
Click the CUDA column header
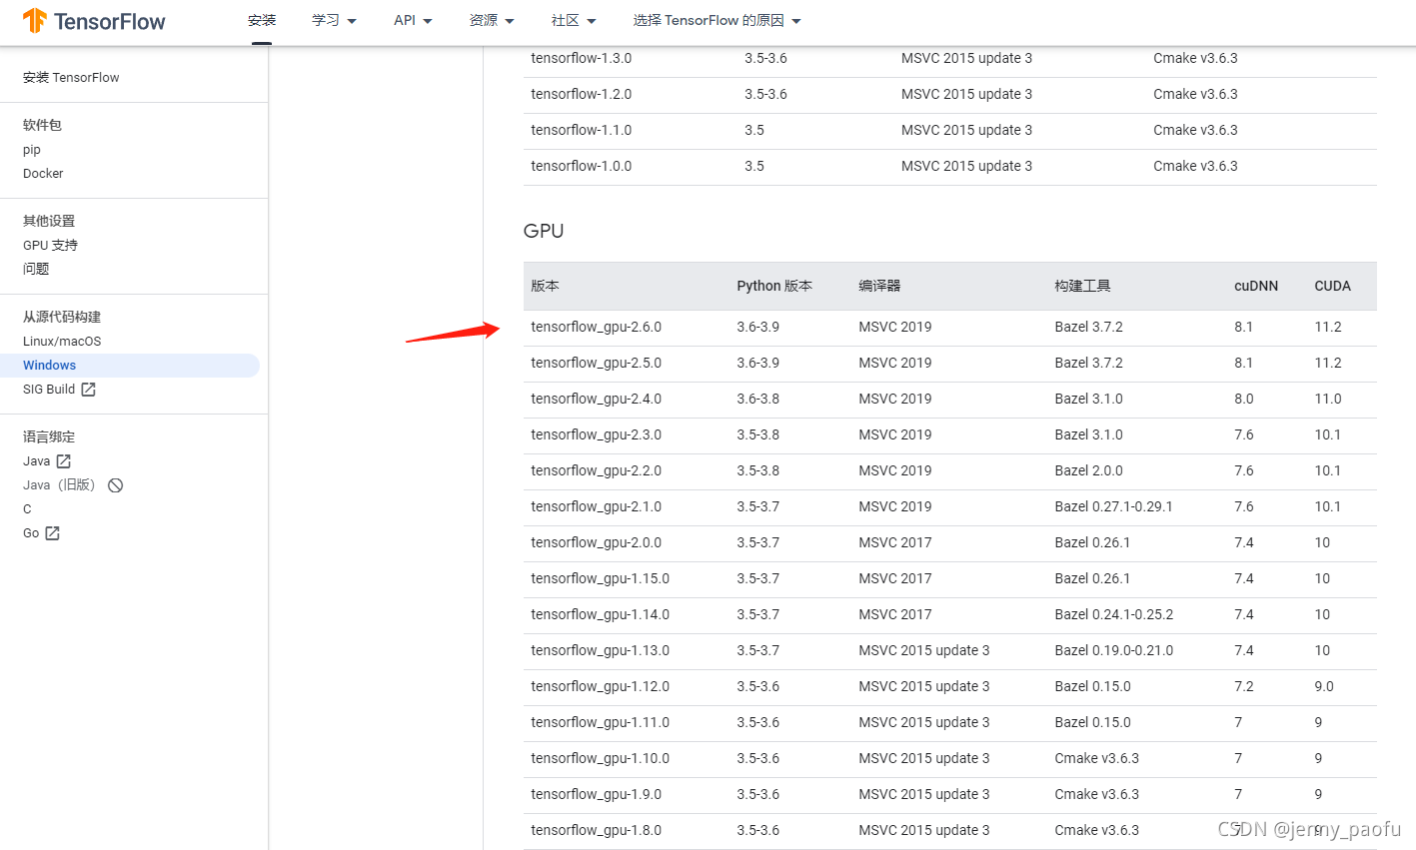(1333, 286)
